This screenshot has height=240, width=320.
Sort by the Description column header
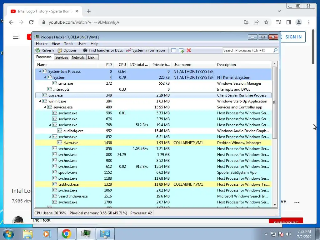pos(243,65)
